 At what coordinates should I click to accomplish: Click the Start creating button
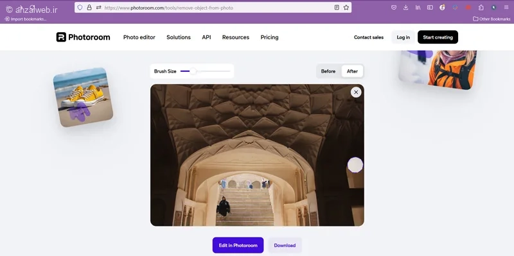click(x=438, y=37)
